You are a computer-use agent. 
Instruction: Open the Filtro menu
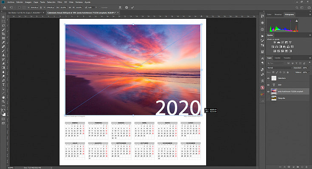[x=60, y=2]
